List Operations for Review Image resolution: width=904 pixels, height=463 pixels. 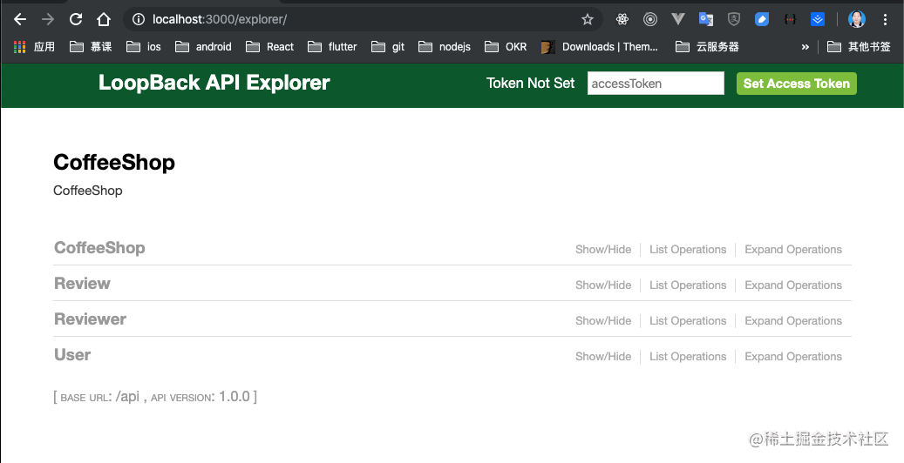688,285
